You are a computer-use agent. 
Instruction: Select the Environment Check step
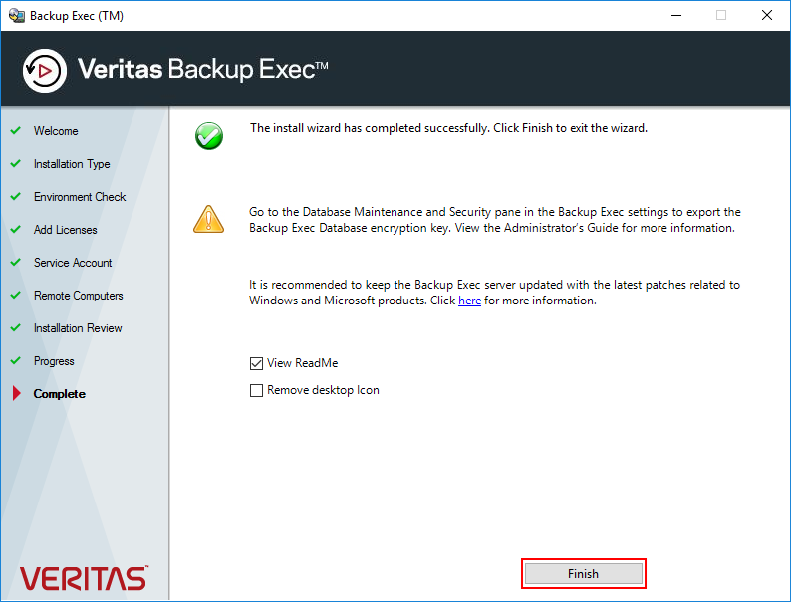pyautogui.click(x=80, y=197)
